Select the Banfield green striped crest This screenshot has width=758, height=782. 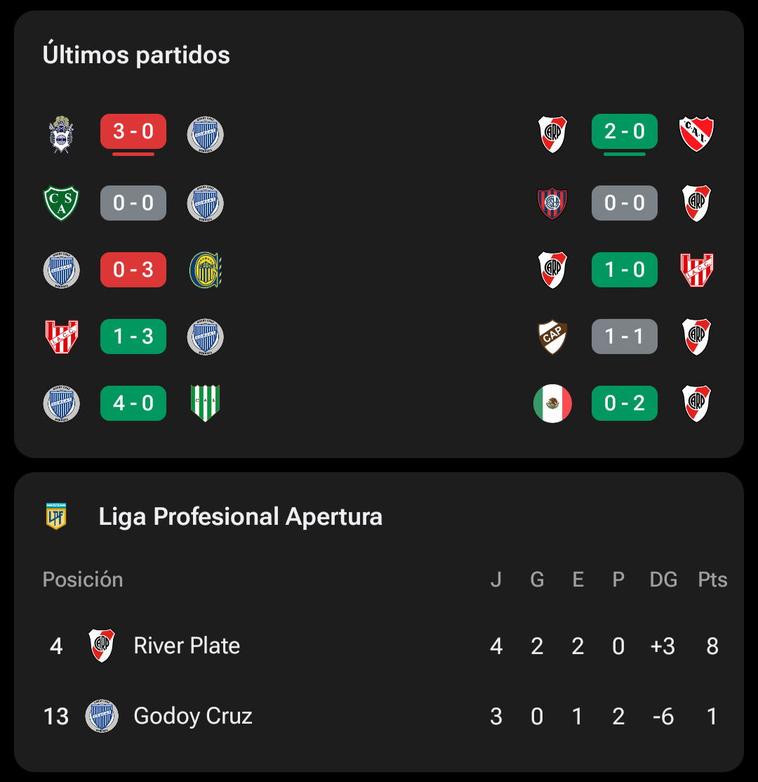[205, 403]
